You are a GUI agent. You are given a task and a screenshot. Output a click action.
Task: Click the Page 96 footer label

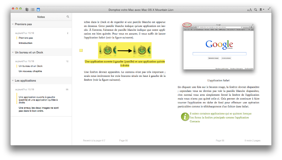point(220,140)
